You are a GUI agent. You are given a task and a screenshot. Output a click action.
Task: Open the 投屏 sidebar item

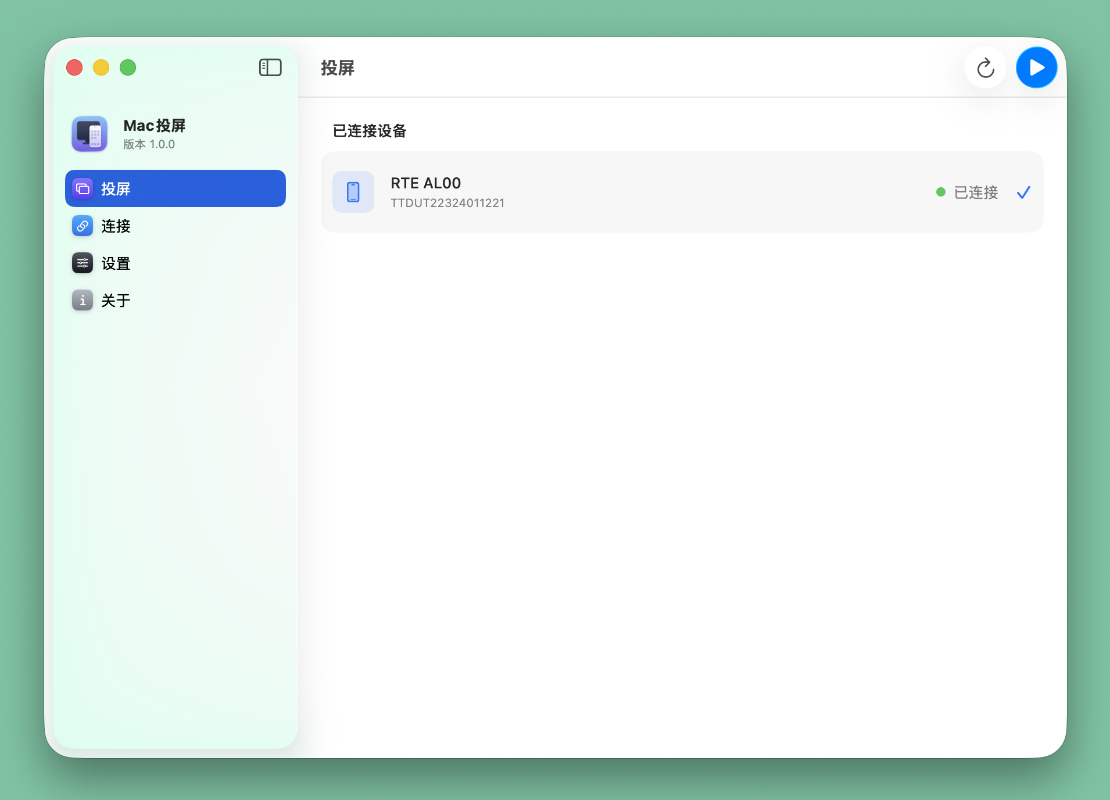pos(176,188)
